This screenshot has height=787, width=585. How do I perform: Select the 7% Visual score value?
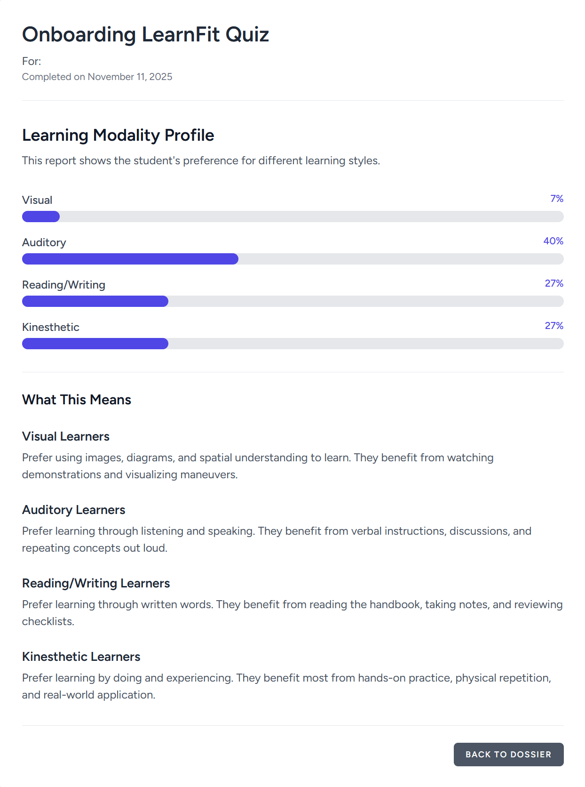point(556,198)
